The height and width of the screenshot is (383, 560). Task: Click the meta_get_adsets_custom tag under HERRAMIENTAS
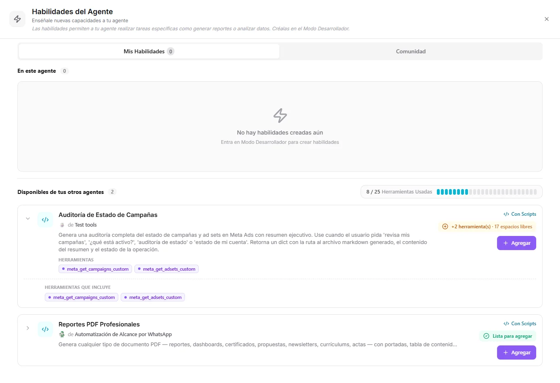click(x=166, y=269)
